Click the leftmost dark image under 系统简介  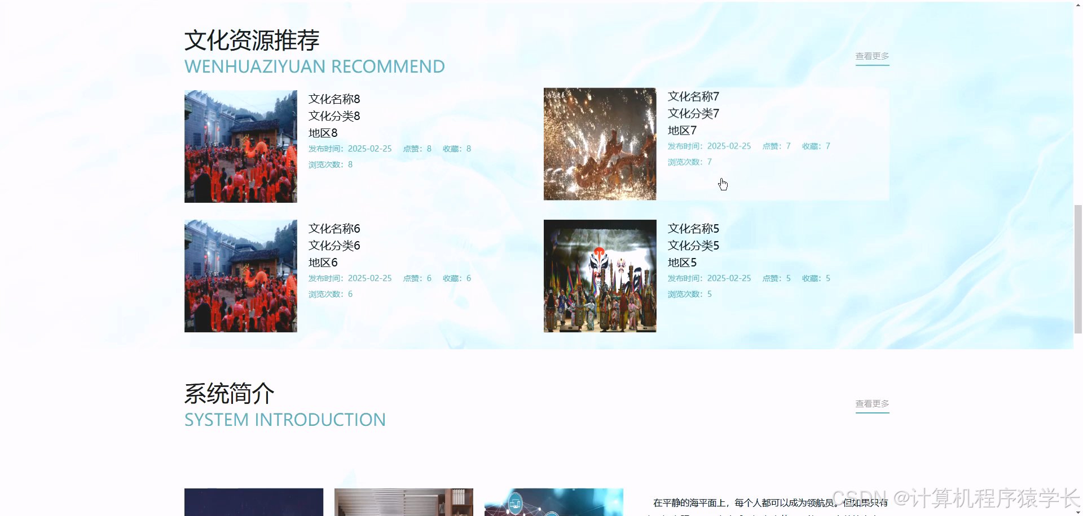(253, 503)
